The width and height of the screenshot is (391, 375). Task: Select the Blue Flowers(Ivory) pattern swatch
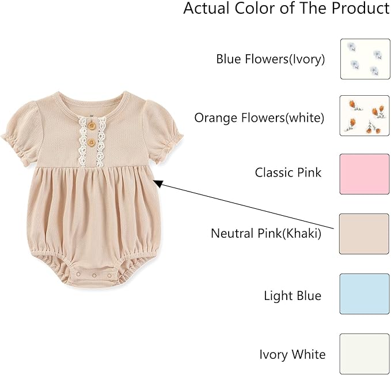coord(365,59)
